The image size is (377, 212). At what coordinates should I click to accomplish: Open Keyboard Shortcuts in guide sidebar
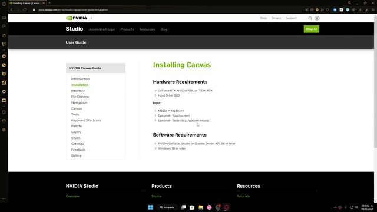click(x=86, y=120)
